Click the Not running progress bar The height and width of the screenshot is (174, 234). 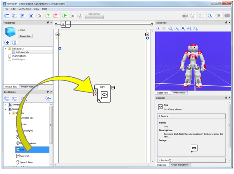[x=94, y=17]
